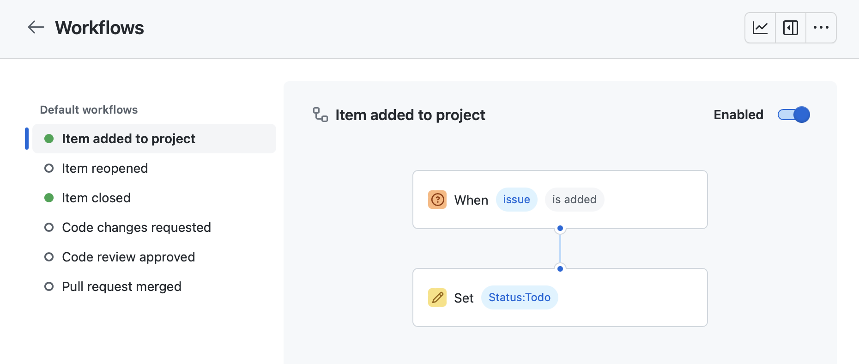The height and width of the screenshot is (364, 859).
Task: Toggle the side panel icon
Action: (x=791, y=28)
